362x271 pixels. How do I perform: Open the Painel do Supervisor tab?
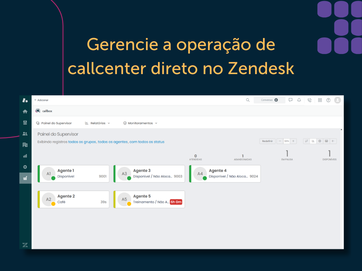pyautogui.click(x=54, y=123)
